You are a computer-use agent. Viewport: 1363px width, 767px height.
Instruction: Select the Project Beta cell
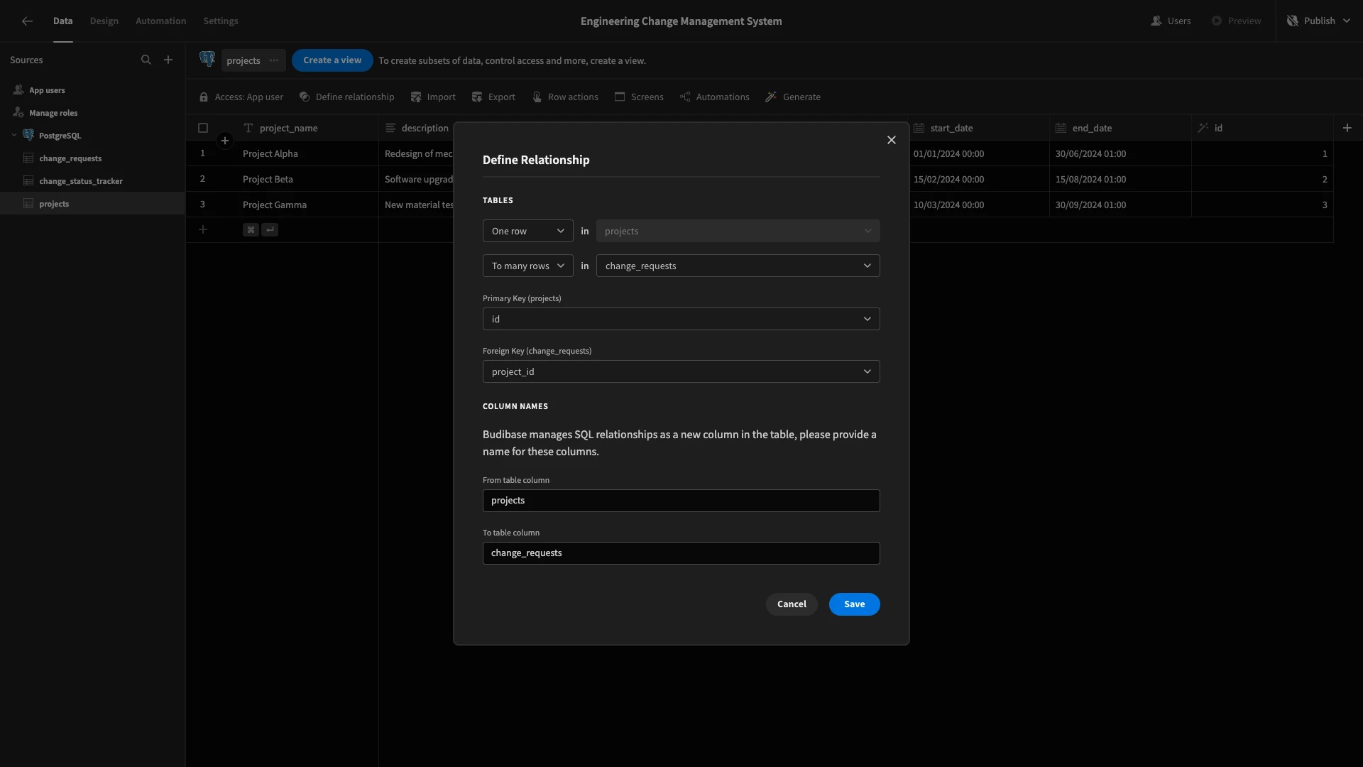(x=307, y=179)
